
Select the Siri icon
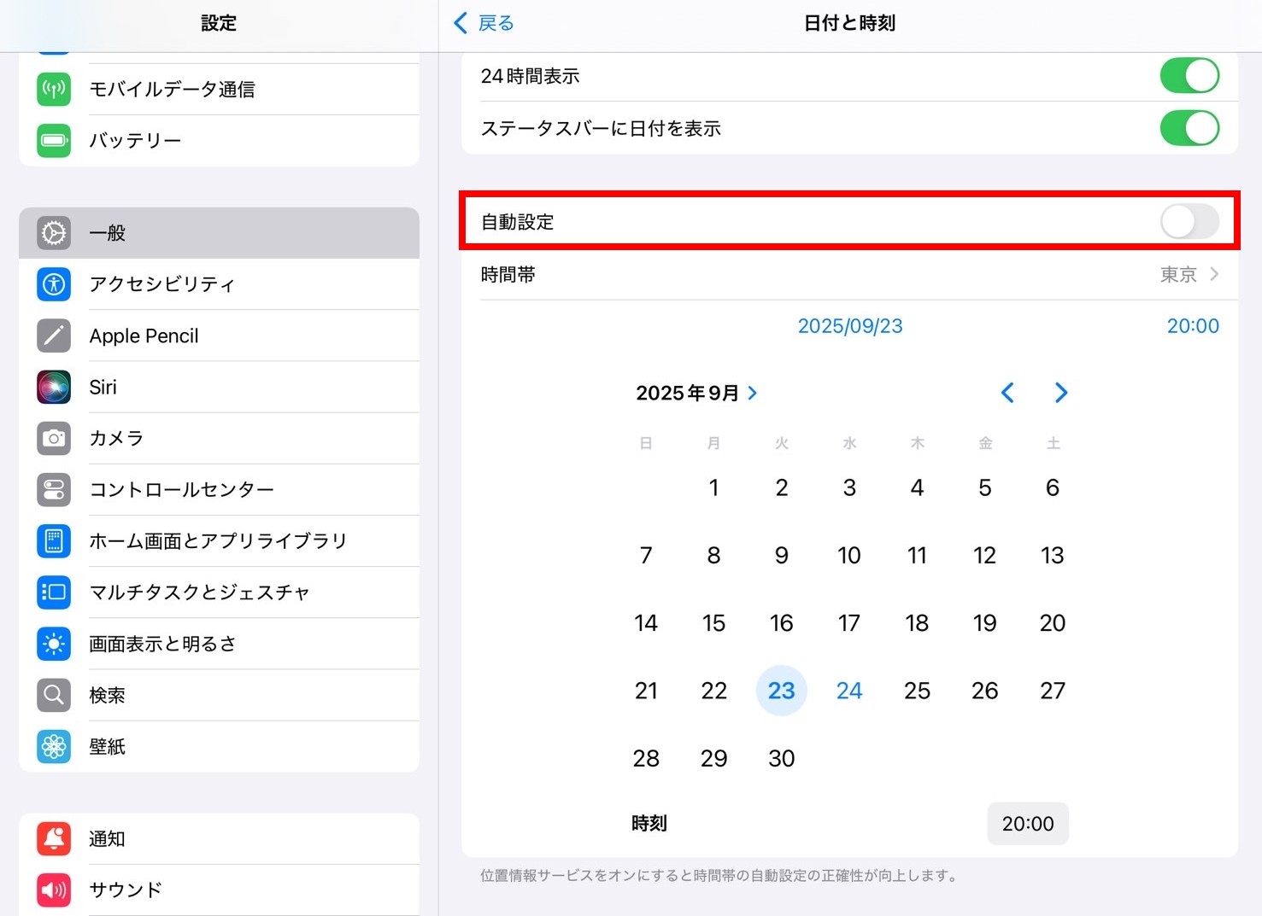[x=54, y=387]
